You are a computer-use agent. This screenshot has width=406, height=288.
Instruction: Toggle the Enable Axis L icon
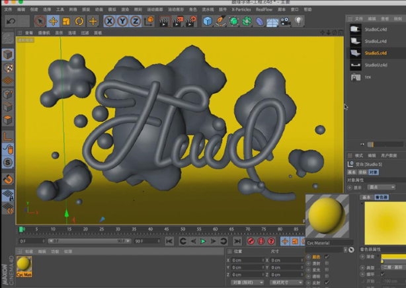click(x=8, y=136)
